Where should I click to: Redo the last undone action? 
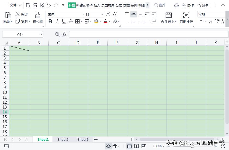pos(56,5)
